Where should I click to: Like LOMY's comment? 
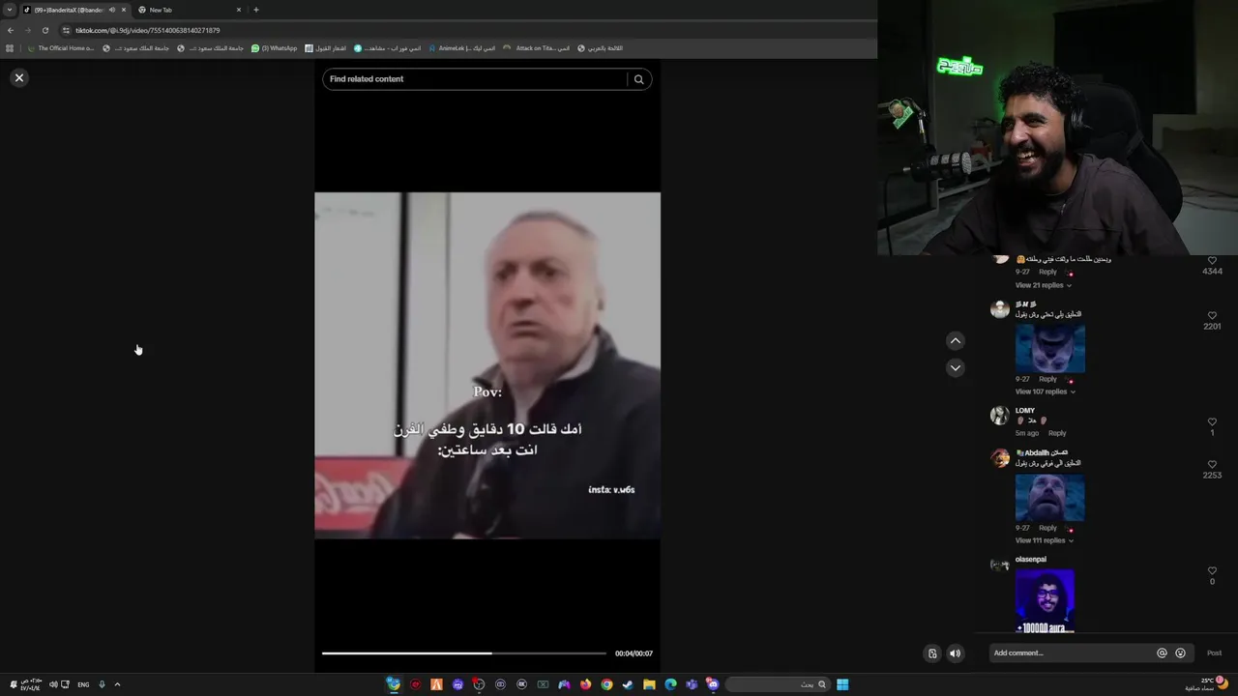click(x=1212, y=422)
